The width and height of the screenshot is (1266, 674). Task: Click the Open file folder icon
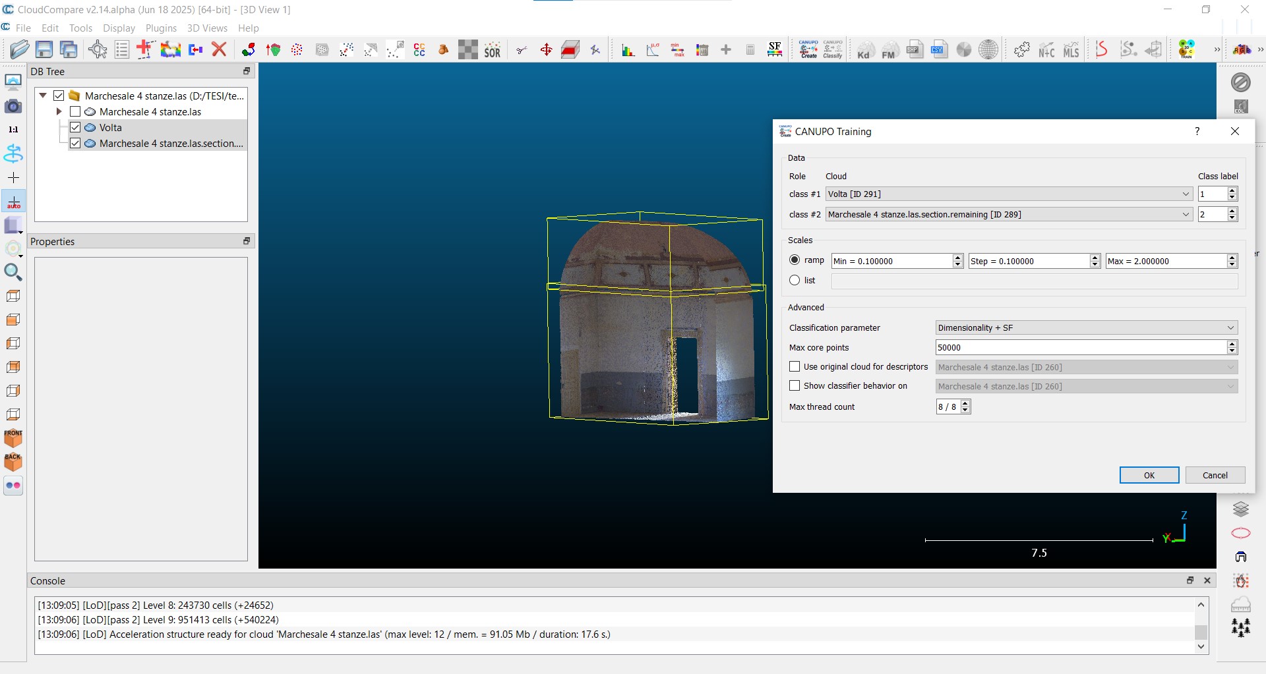point(20,49)
